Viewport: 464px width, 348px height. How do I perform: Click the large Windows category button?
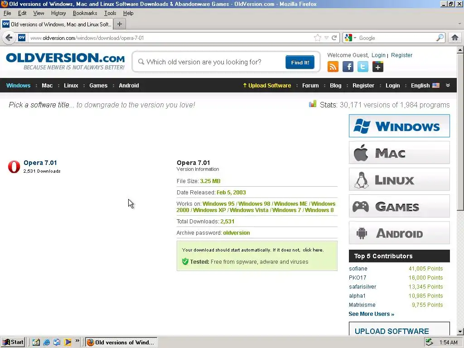click(x=399, y=126)
